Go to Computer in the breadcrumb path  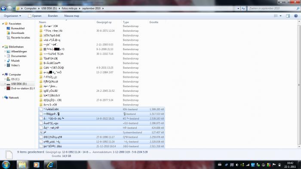(x=30, y=9)
